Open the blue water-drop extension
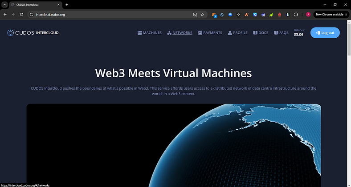 pyautogui.click(x=222, y=15)
